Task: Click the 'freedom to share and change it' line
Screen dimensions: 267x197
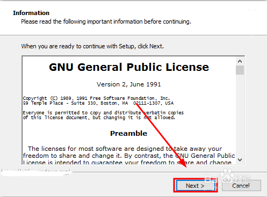Action: tap(129, 156)
